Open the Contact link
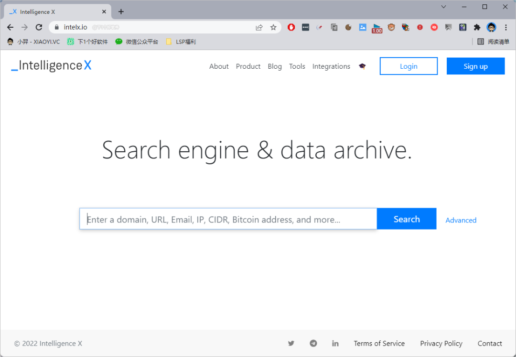 click(490, 343)
